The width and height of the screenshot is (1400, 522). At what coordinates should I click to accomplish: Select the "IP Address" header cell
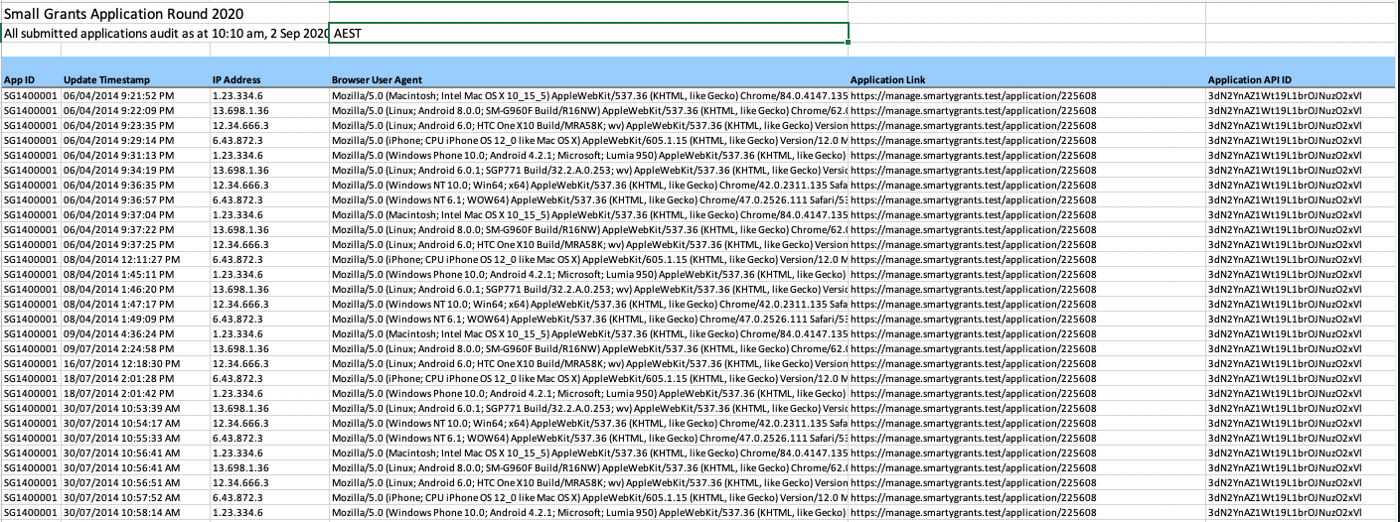236,79
